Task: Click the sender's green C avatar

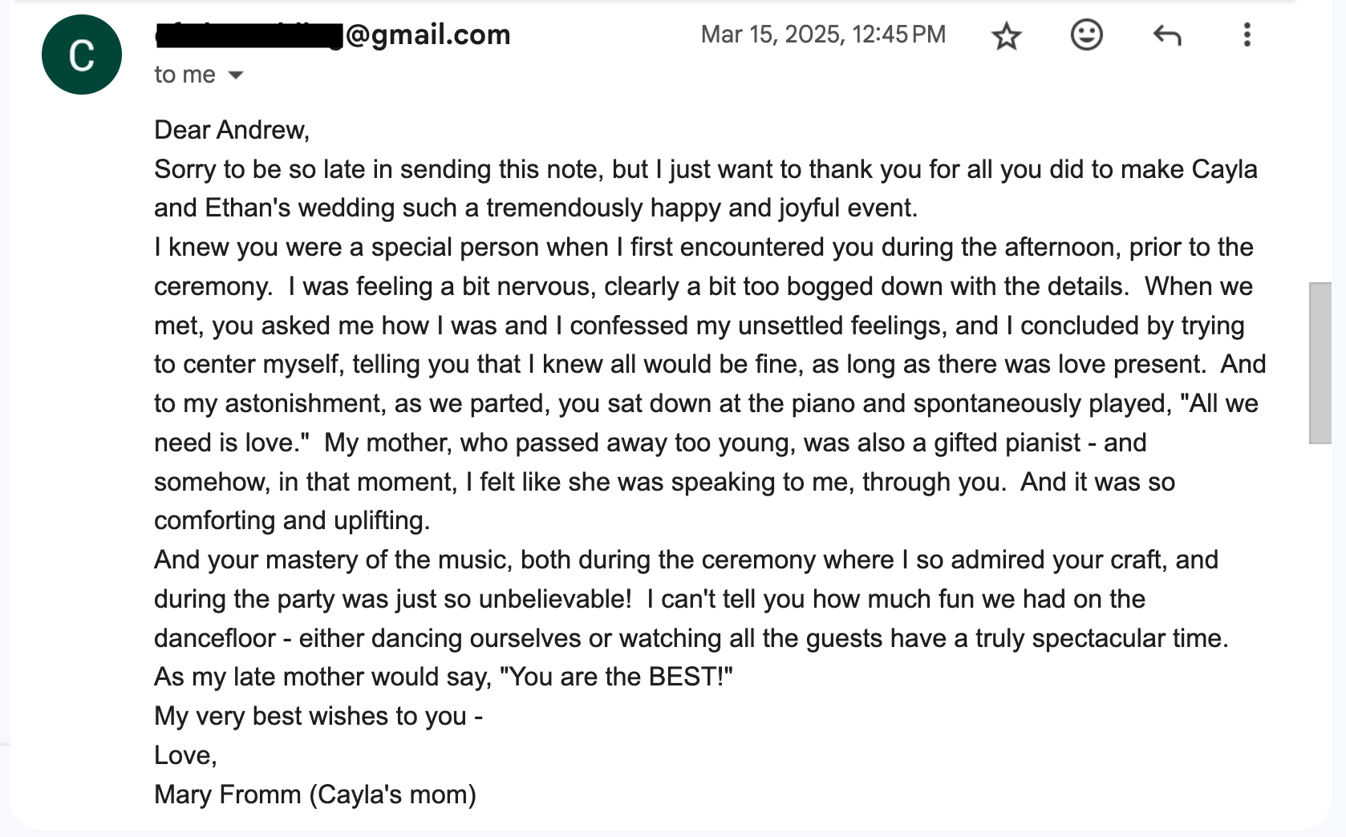Action: [x=82, y=55]
